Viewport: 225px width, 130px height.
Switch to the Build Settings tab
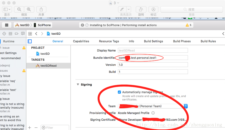tap(153, 41)
